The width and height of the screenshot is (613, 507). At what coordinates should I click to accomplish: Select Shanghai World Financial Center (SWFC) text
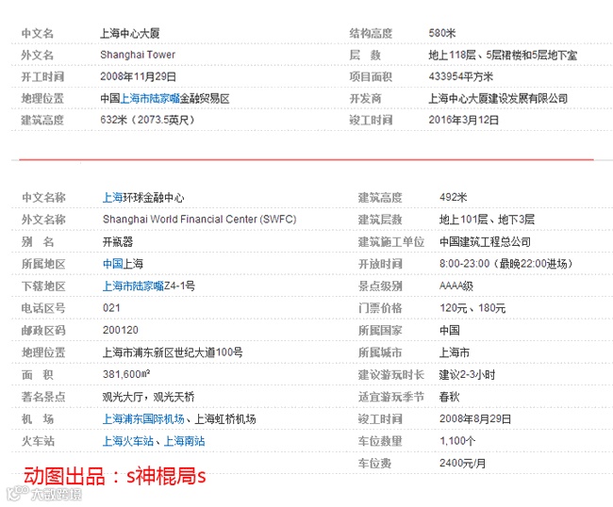[x=199, y=220]
